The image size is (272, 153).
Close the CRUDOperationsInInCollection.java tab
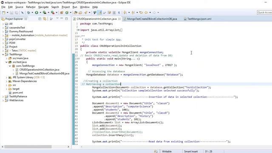[x=119, y=19]
